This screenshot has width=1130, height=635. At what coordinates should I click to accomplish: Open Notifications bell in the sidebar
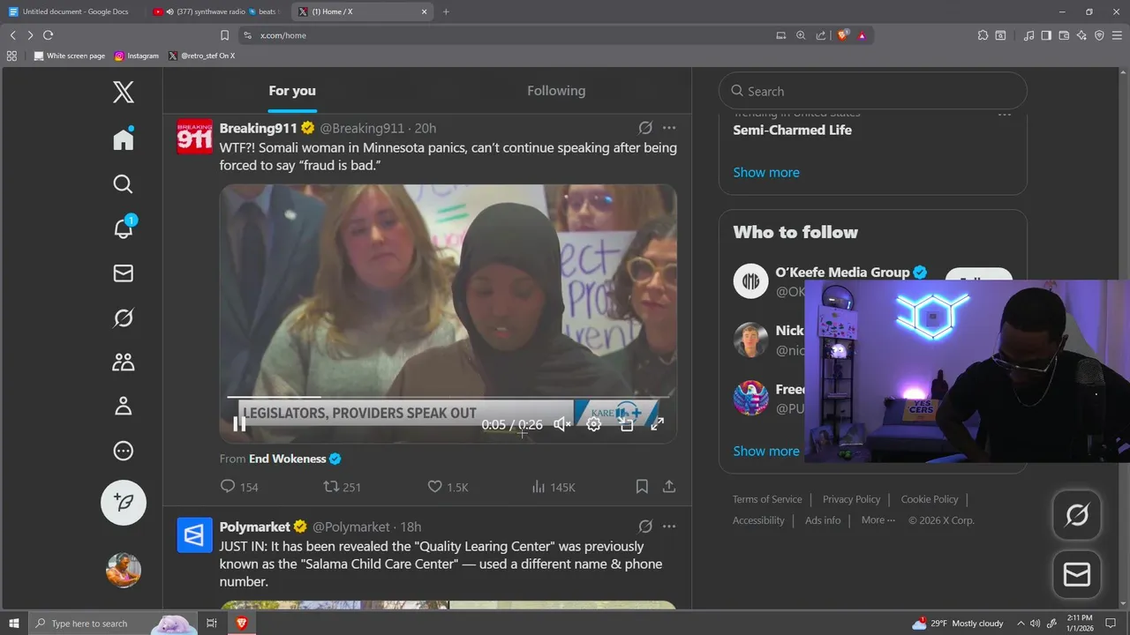(x=124, y=228)
